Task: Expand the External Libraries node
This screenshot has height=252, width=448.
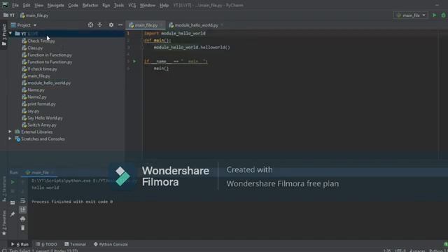Action: click(10, 132)
